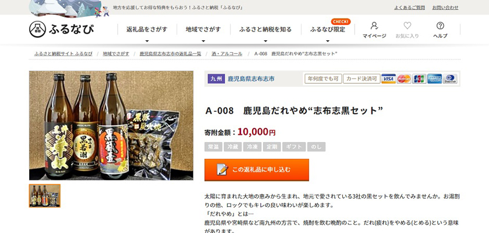Open マイページ via the person icon
The width and height of the screenshot is (489, 233).
374,30
